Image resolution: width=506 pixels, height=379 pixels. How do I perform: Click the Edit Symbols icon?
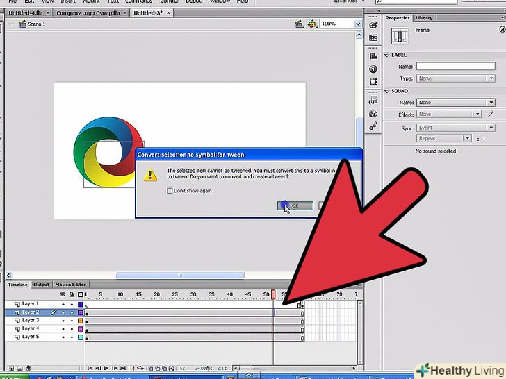(311, 24)
